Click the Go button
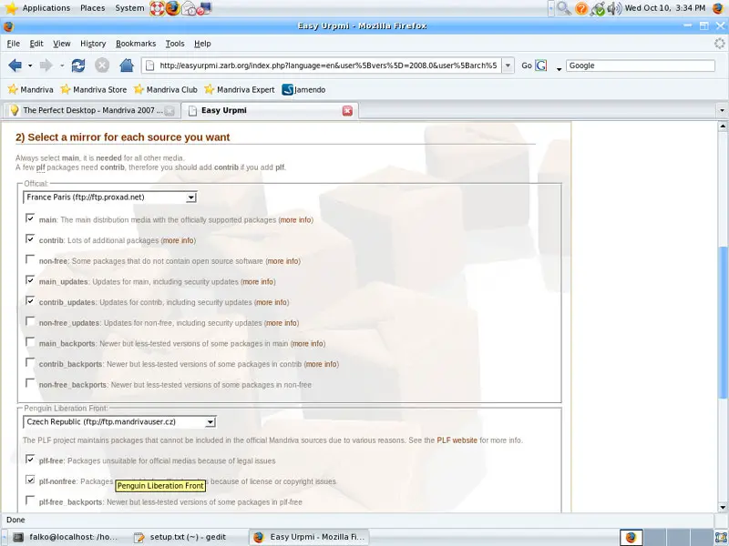Viewport: 729px width, 546px height. (x=527, y=66)
